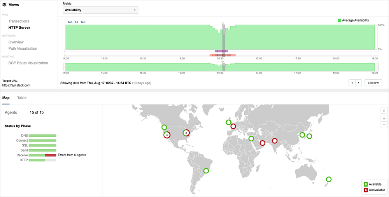Select the agent cluster marked 2
This screenshot has height=197, width=389.
pos(186,133)
